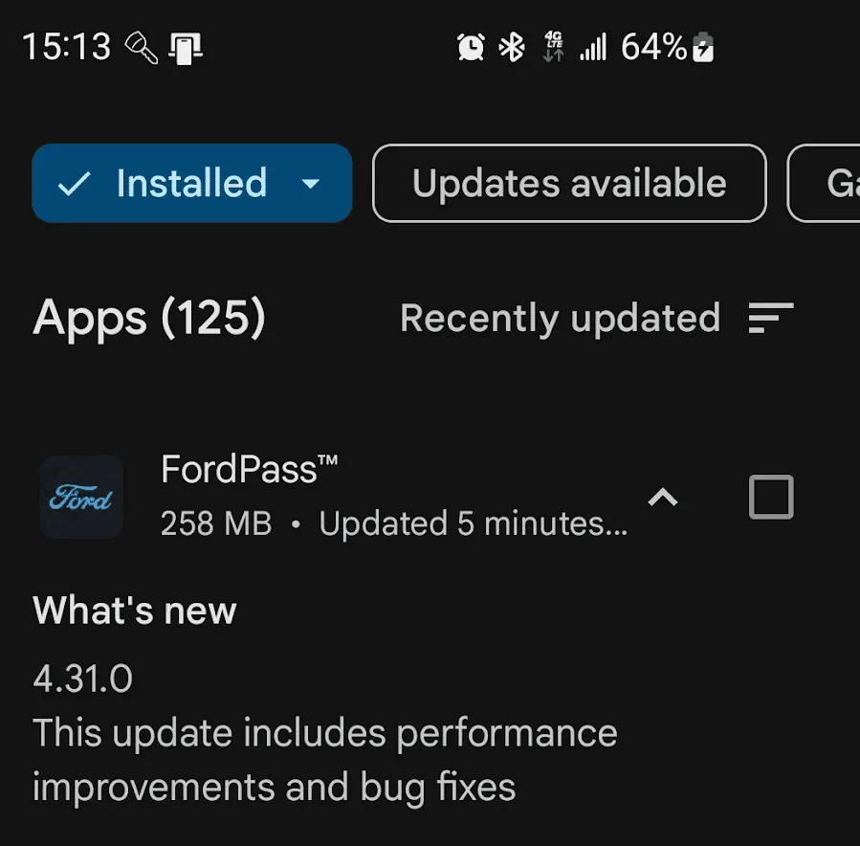Tap the Bluetooth status icon
Image resolution: width=860 pixels, height=846 pixels.
point(513,45)
